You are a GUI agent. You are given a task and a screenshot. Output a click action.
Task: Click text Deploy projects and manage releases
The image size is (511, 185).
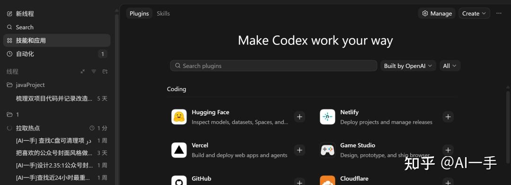tap(386, 122)
